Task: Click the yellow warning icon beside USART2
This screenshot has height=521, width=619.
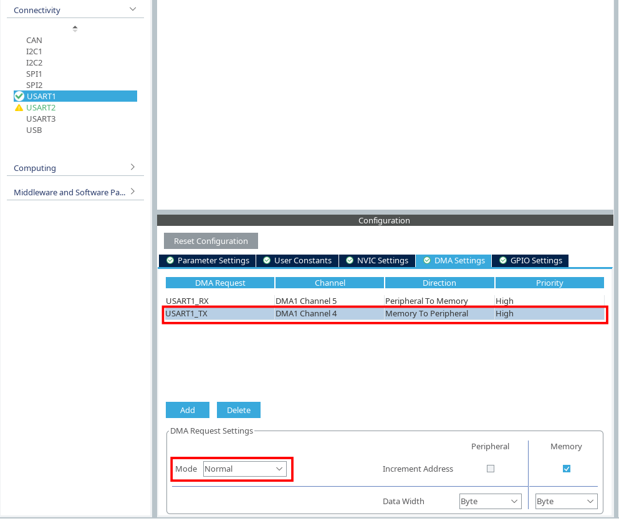Action: tap(19, 108)
